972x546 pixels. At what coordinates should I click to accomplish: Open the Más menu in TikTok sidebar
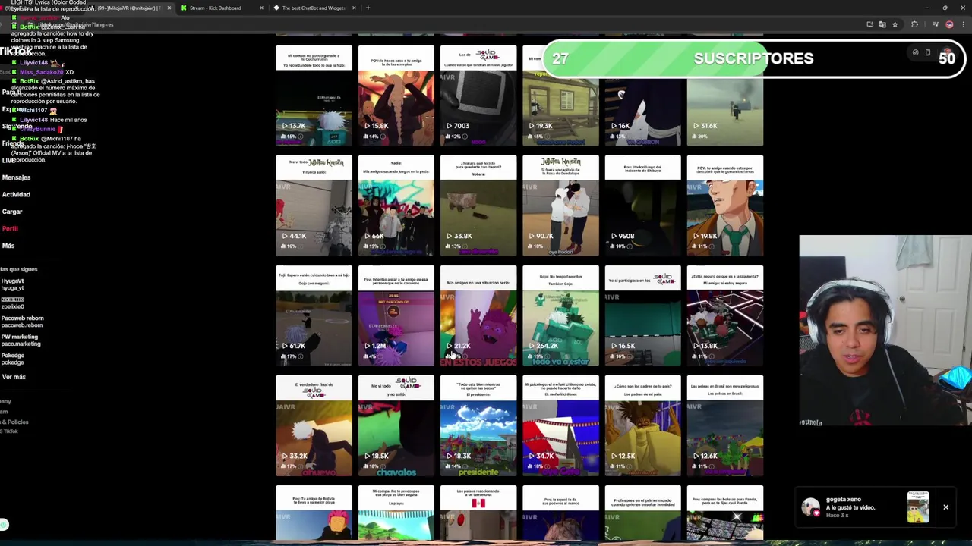(8, 246)
